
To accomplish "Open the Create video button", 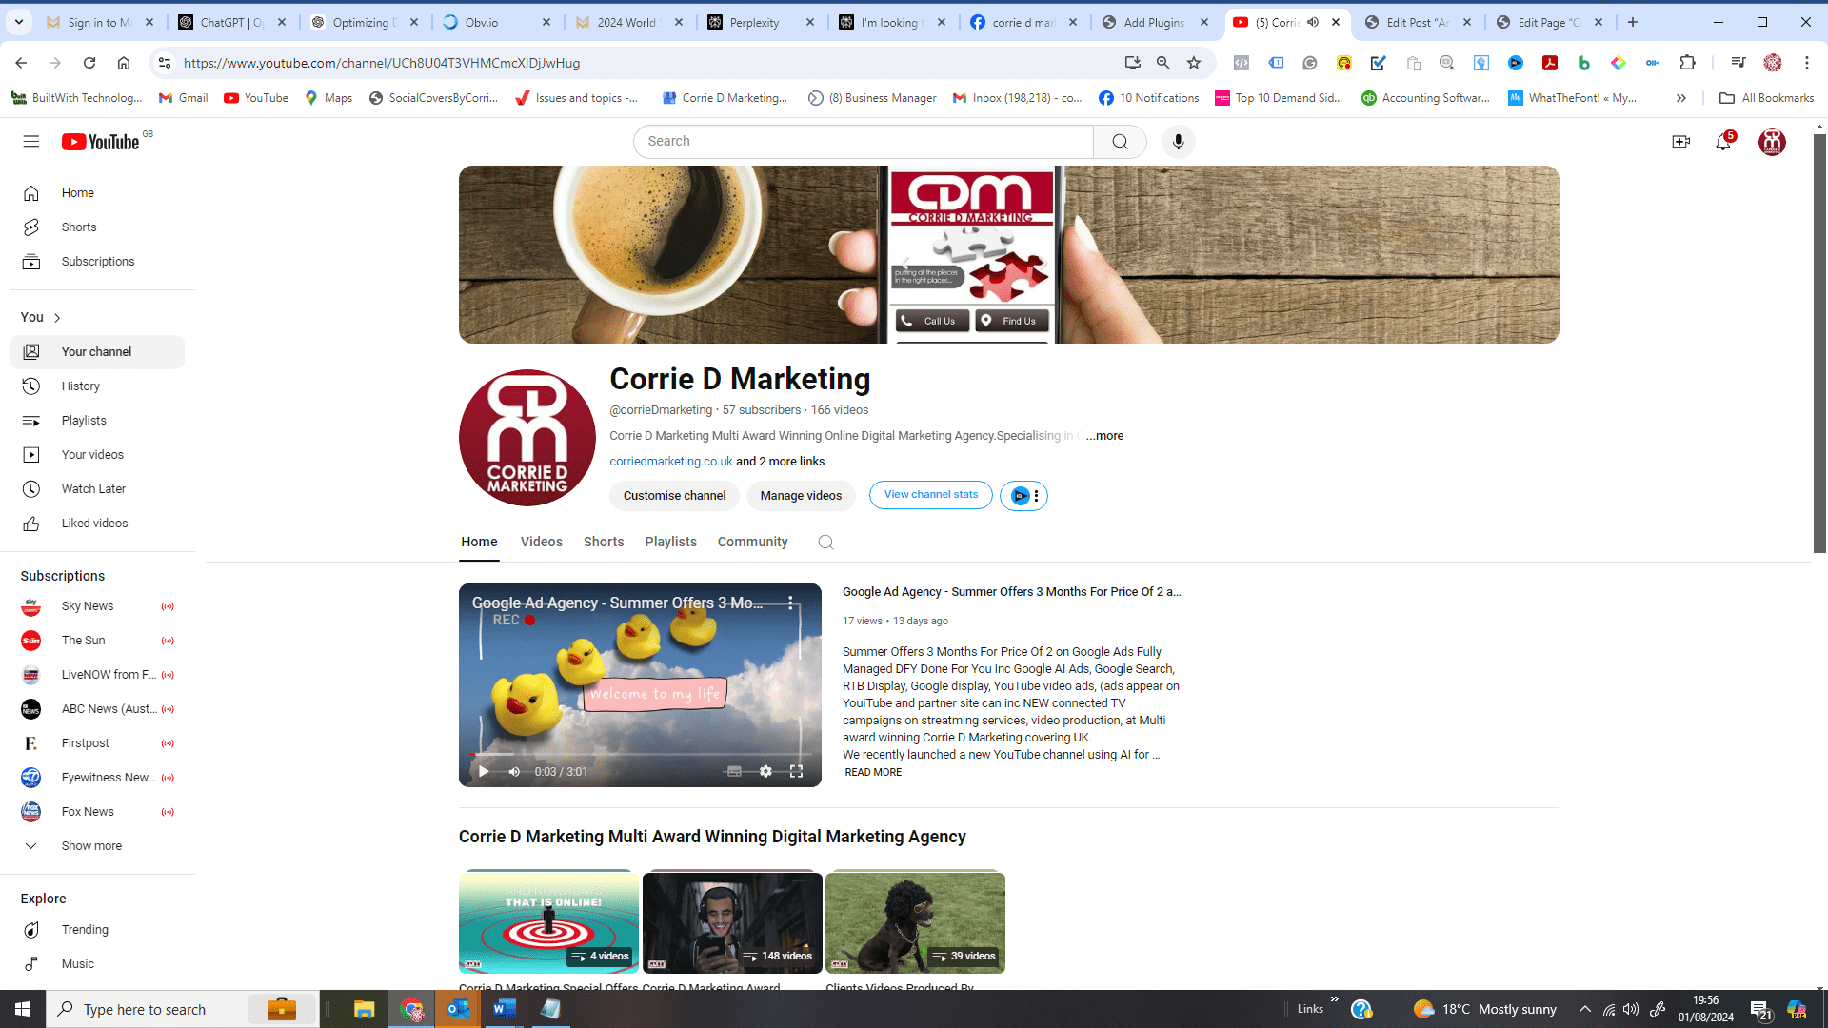I will tap(1680, 142).
